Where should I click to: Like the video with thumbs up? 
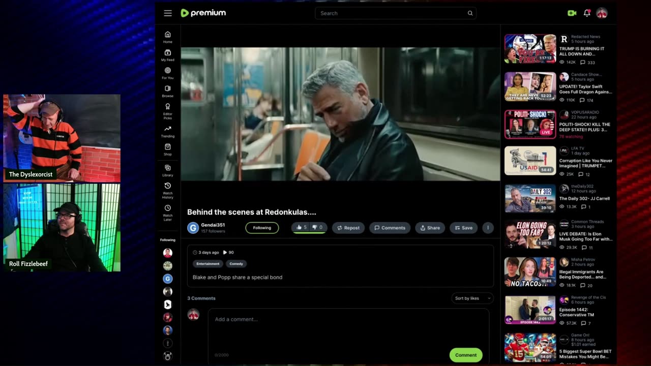[x=302, y=228]
